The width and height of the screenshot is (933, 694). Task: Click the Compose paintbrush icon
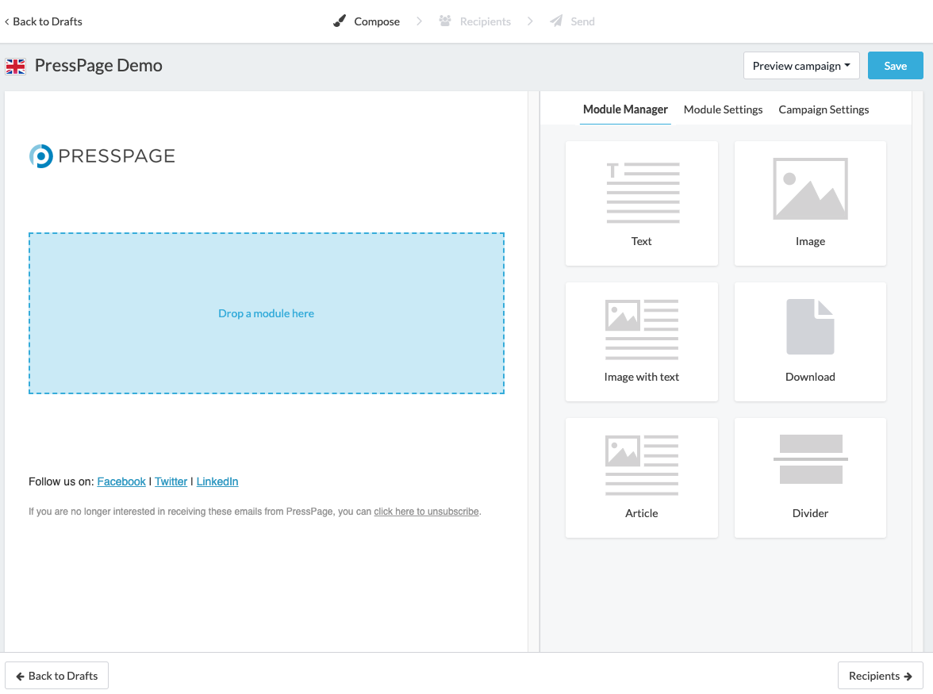coord(340,21)
